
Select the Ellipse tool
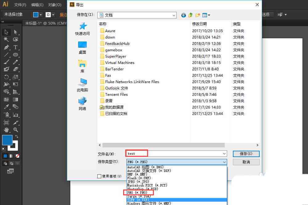[x=15, y=55]
